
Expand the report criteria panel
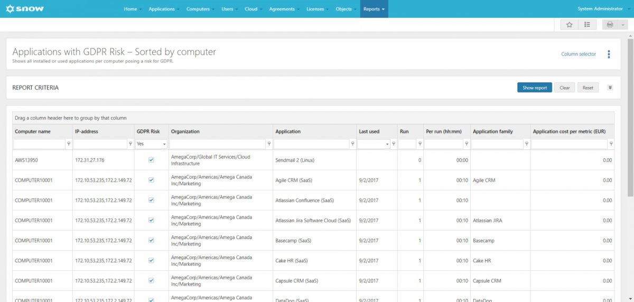pyautogui.click(x=610, y=88)
